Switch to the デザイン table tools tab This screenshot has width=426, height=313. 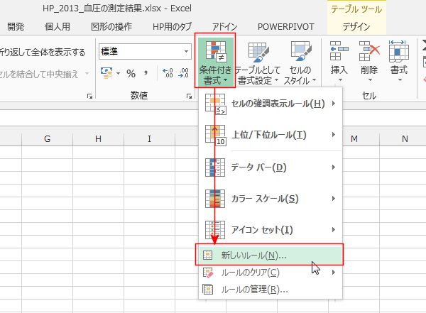[x=356, y=27]
